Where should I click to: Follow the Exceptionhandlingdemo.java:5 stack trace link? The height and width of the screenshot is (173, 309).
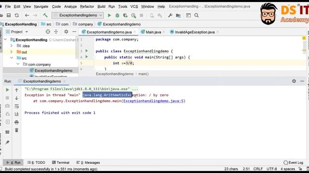[154, 101]
